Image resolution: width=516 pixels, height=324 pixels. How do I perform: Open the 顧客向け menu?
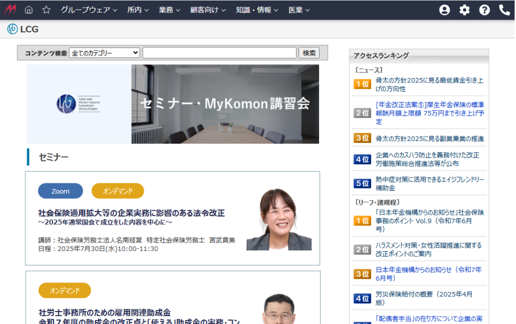click(208, 10)
